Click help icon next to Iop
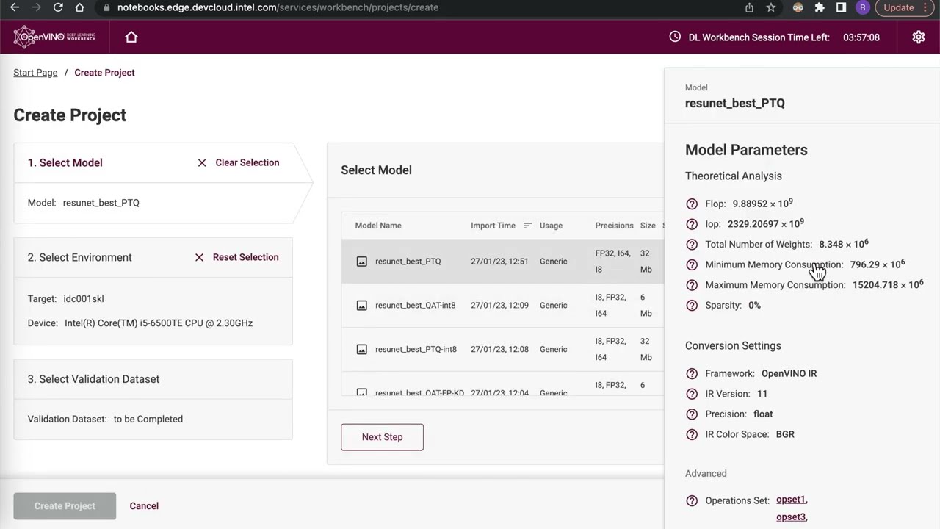Viewport: 940px width, 529px height. (x=692, y=224)
